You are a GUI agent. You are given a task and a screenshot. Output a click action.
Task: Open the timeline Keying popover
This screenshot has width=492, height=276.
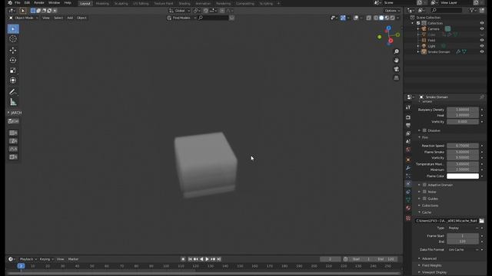46,259
